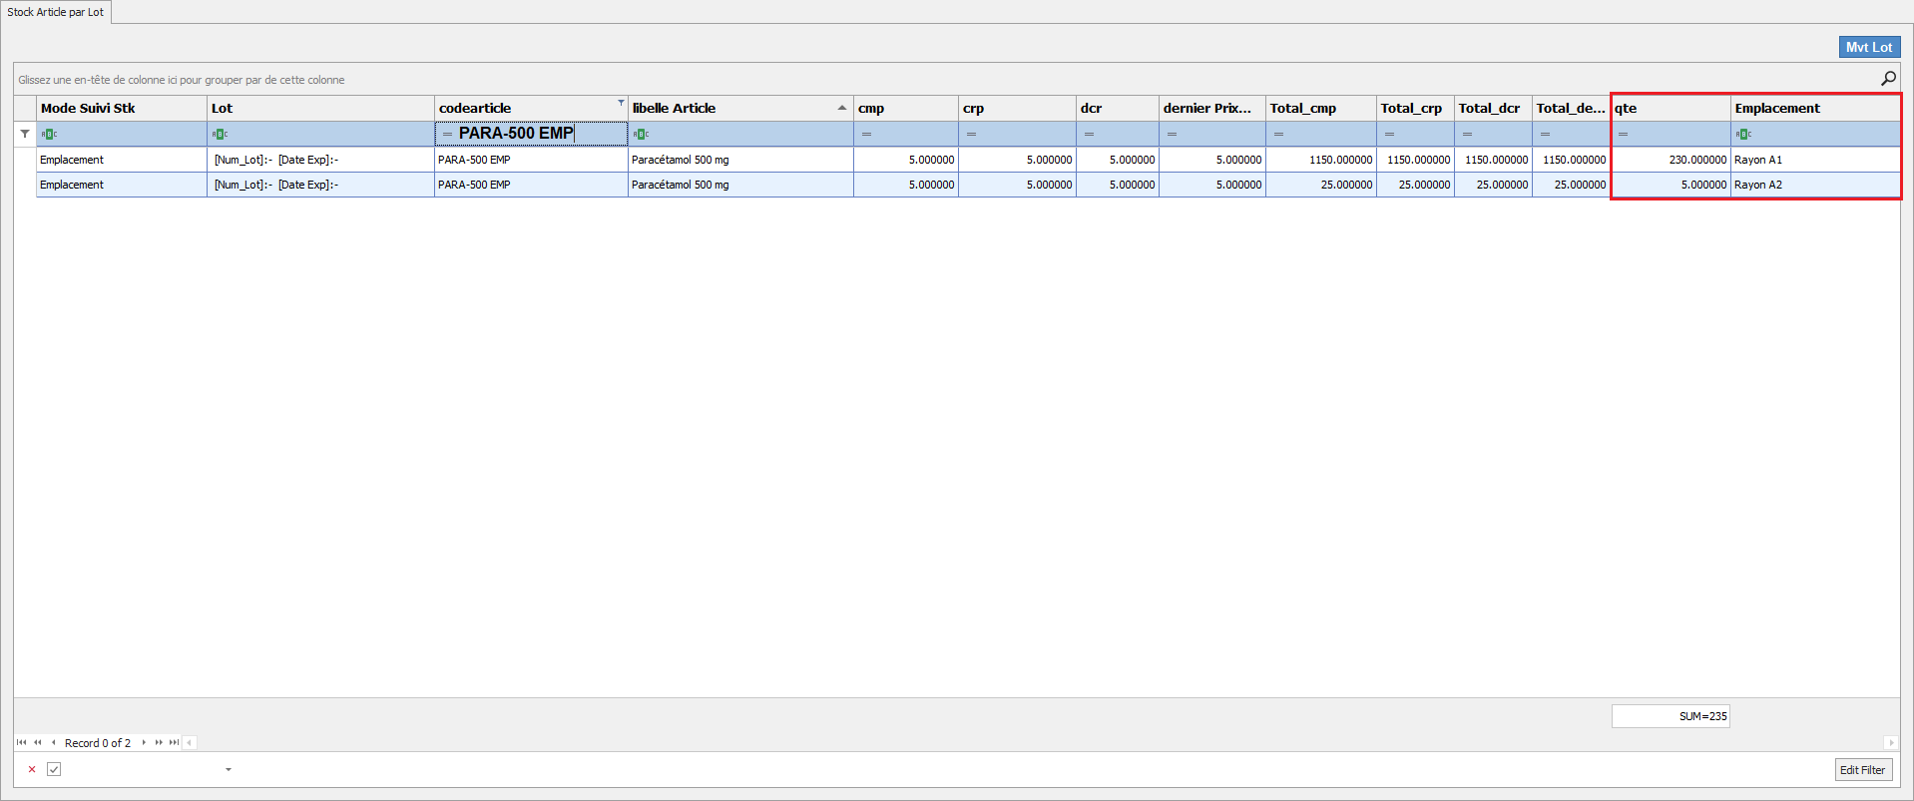Open condition selector in Mode Suivi Stk filter

(x=49, y=134)
